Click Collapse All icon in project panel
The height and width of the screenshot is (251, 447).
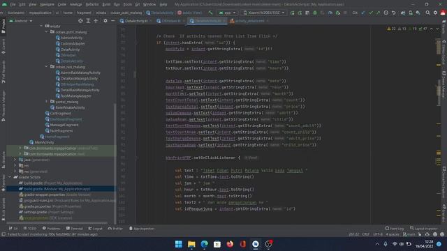[x=96, y=21]
